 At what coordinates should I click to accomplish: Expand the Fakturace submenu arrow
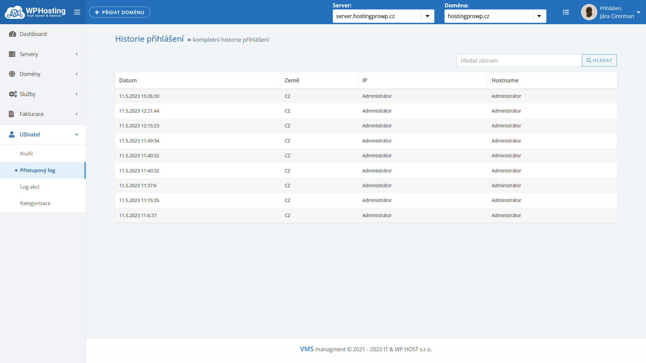click(77, 114)
